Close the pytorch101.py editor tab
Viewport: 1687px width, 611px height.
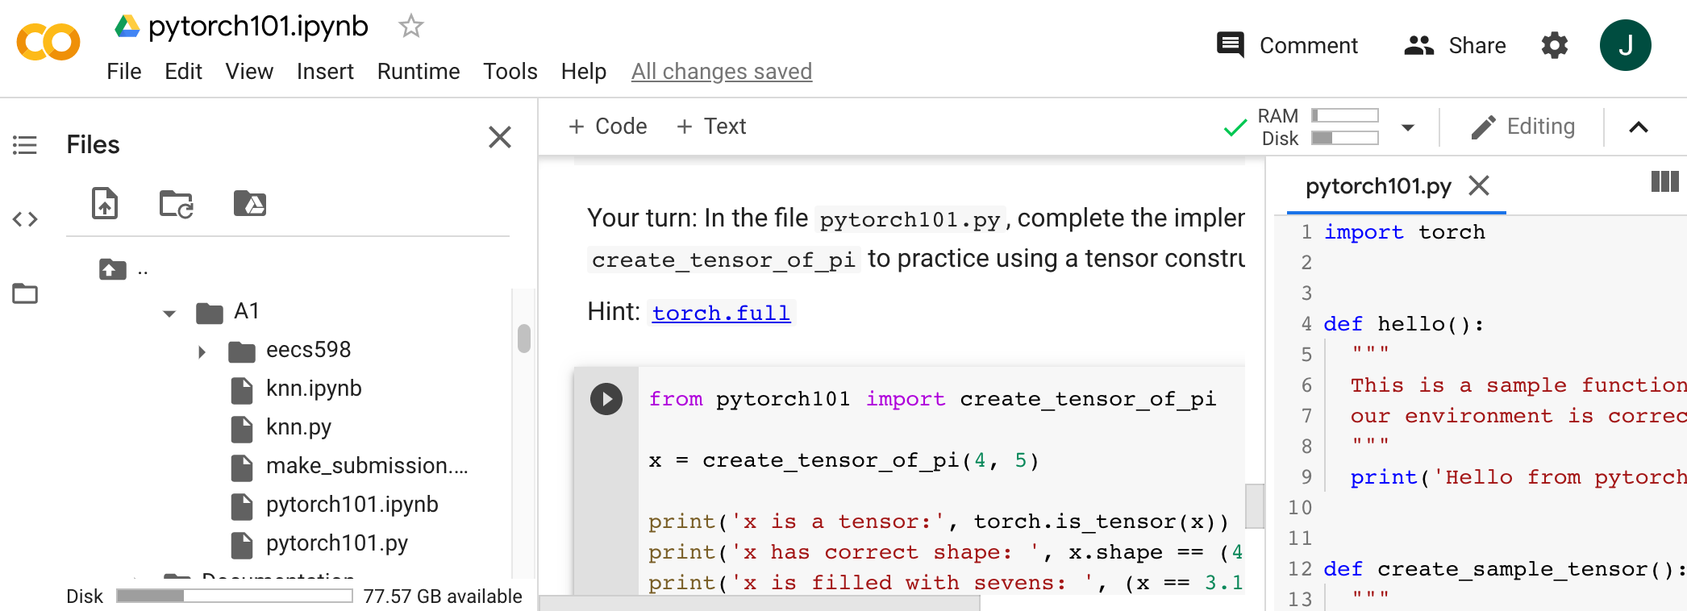coord(1479,185)
